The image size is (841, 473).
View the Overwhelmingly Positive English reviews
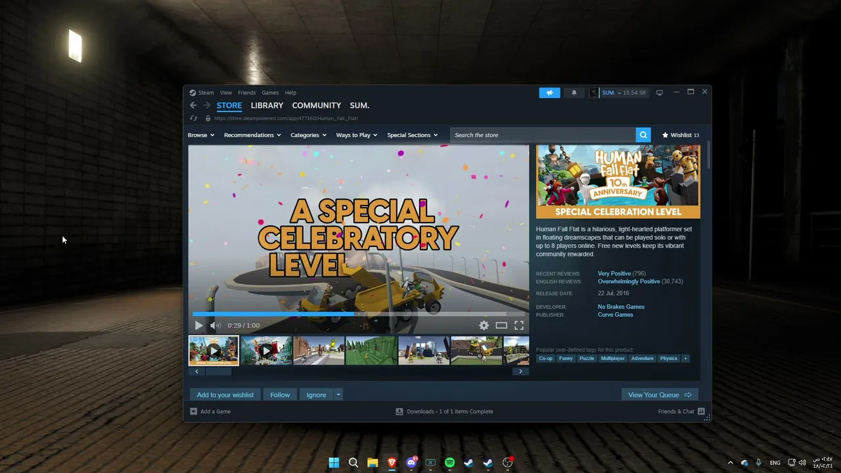pyautogui.click(x=629, y=281)
